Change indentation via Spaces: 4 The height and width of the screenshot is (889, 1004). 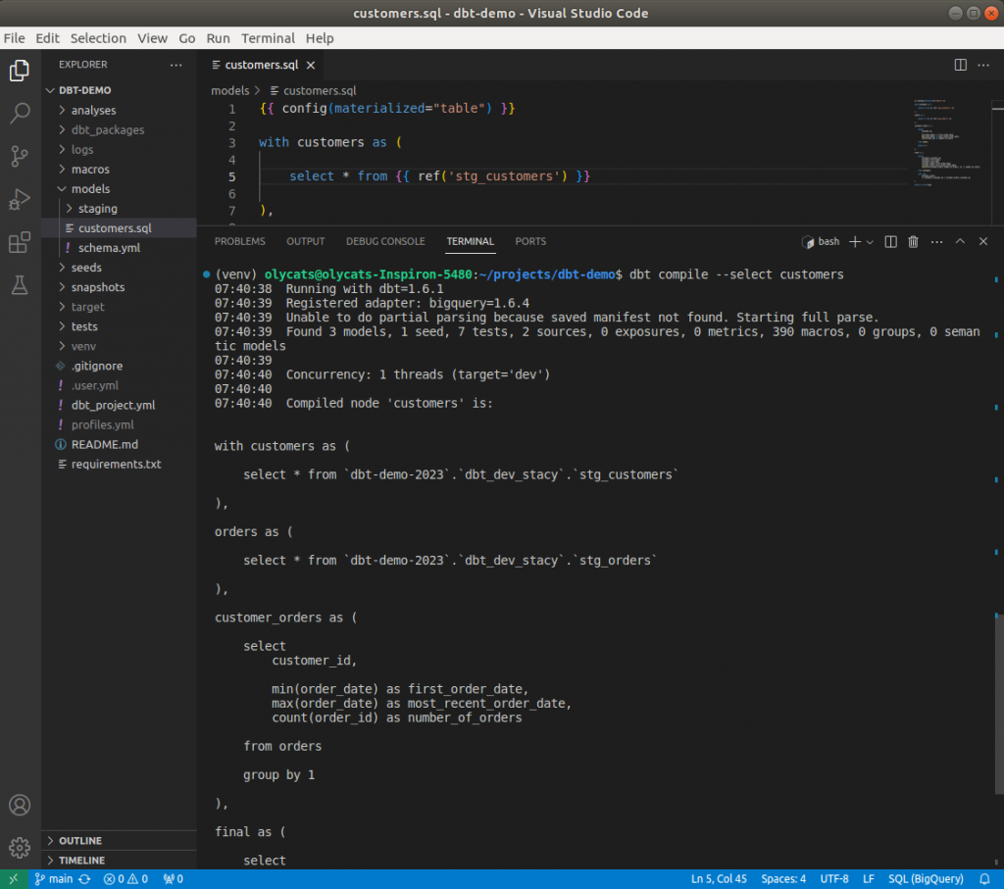[783, 879]
